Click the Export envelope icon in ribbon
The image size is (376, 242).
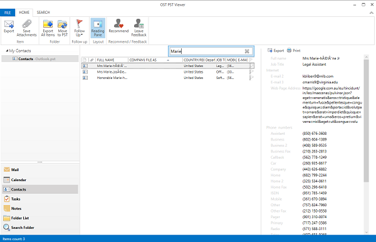point(9,24)
